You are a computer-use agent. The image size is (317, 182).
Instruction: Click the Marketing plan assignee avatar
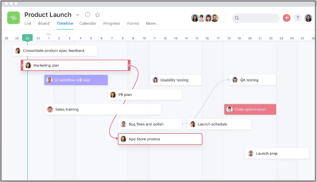click(x=28, y=65)
